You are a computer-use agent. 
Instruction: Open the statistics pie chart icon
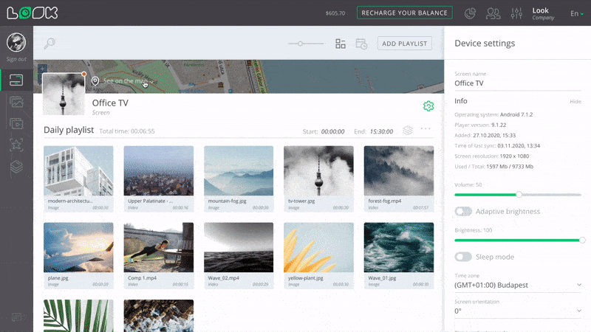coord(470,13)
